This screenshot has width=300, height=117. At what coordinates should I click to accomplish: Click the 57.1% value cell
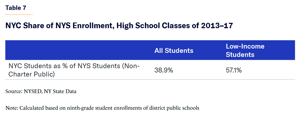click(x=234, y=70)
